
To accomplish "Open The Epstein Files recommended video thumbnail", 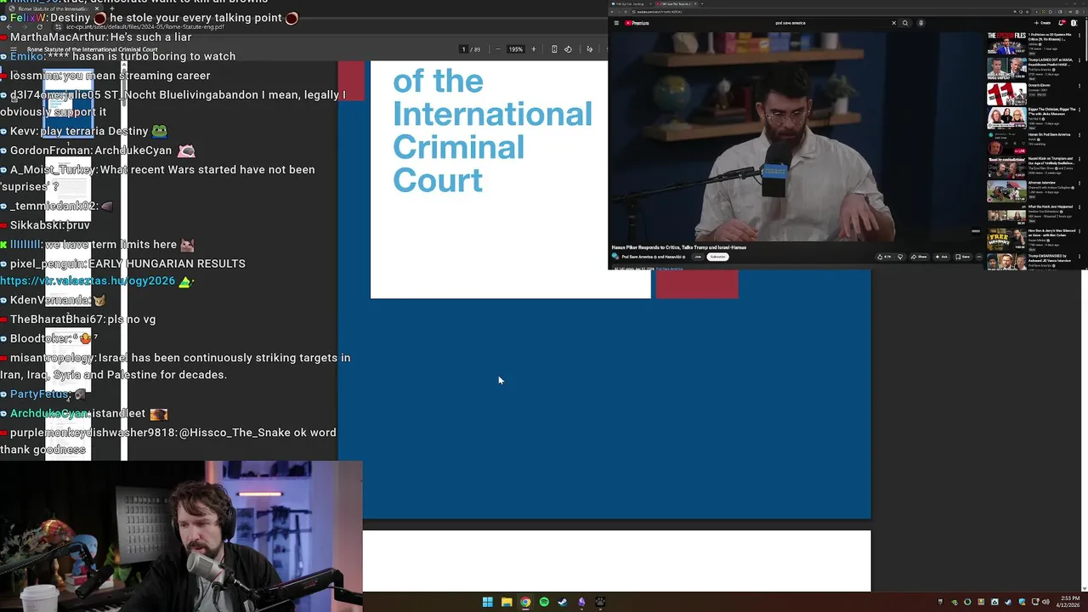I will 1006,43.
